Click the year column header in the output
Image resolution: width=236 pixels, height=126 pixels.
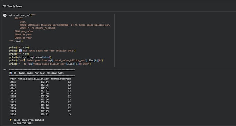tap(13, 79)
